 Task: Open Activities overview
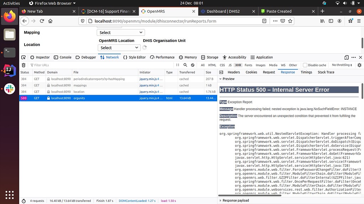tap(11, 3)
